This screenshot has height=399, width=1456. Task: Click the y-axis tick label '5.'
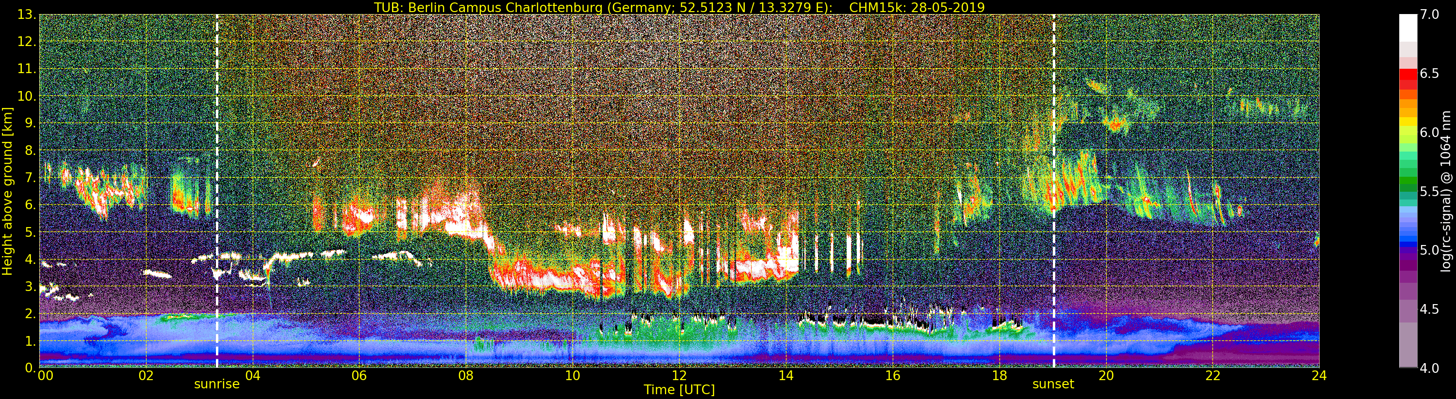pos(31,232)
